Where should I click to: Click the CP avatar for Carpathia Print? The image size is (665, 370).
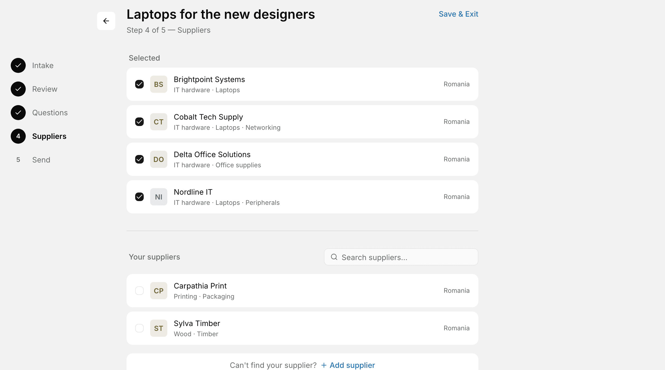click(159, 291)
